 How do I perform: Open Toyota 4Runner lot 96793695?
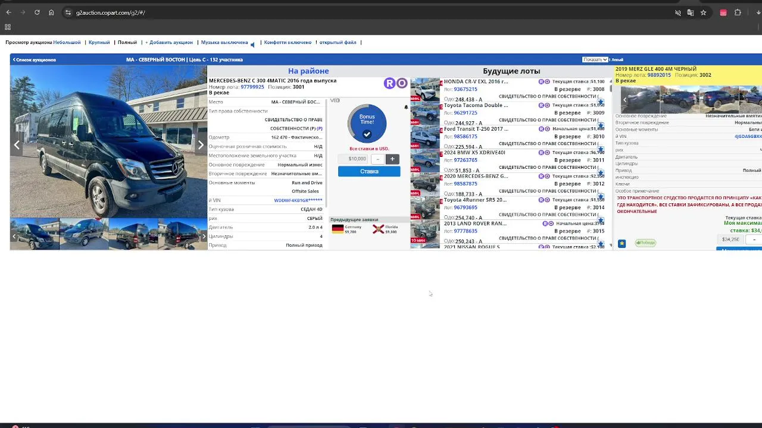click(466, 207)
